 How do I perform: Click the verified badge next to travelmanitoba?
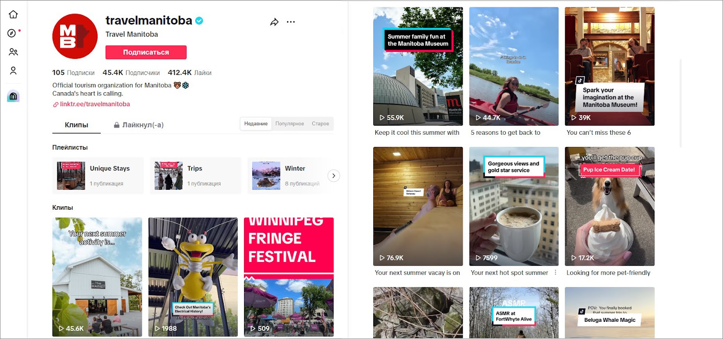click(x=199, y=20)
